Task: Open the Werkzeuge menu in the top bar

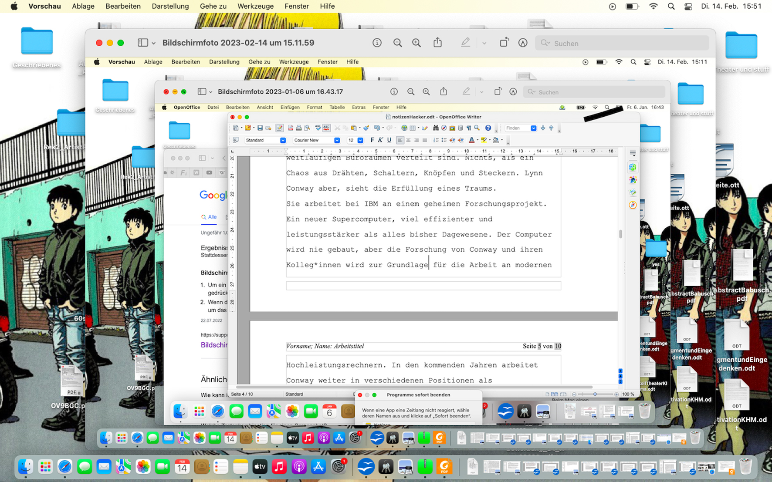Action: click(x=256, y=6)
